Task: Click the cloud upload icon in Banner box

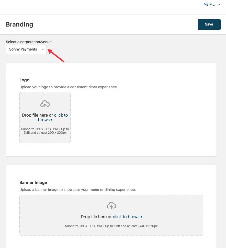Action: coord(111,205)
